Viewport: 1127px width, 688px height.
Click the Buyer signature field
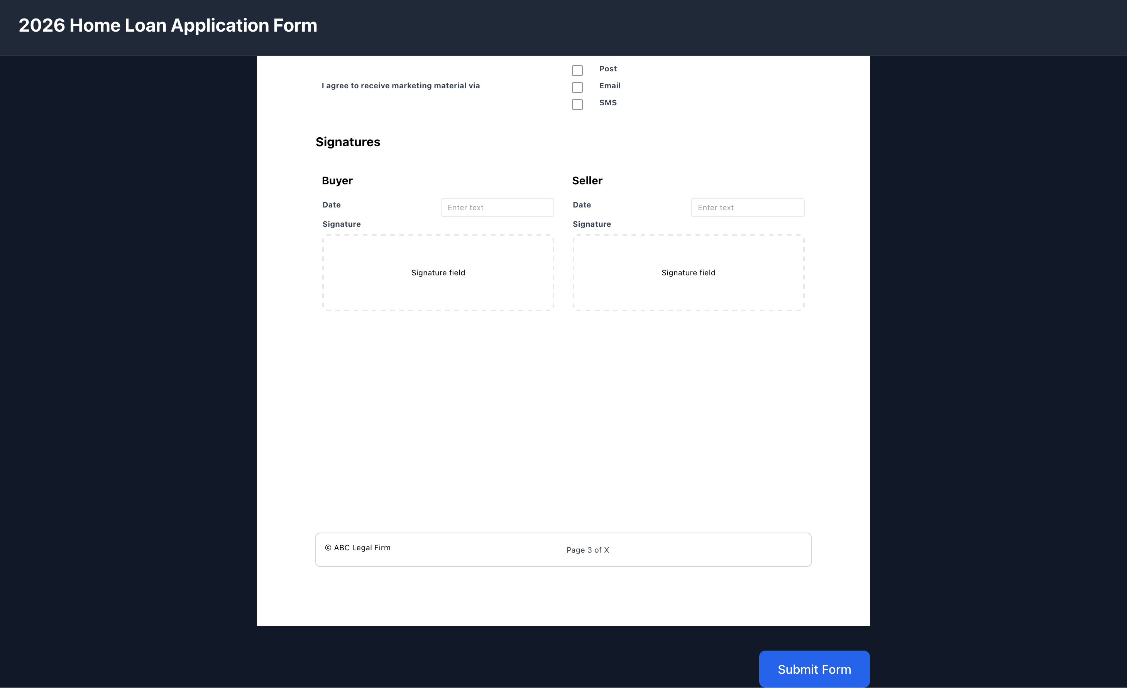click(x=438, y=272)
